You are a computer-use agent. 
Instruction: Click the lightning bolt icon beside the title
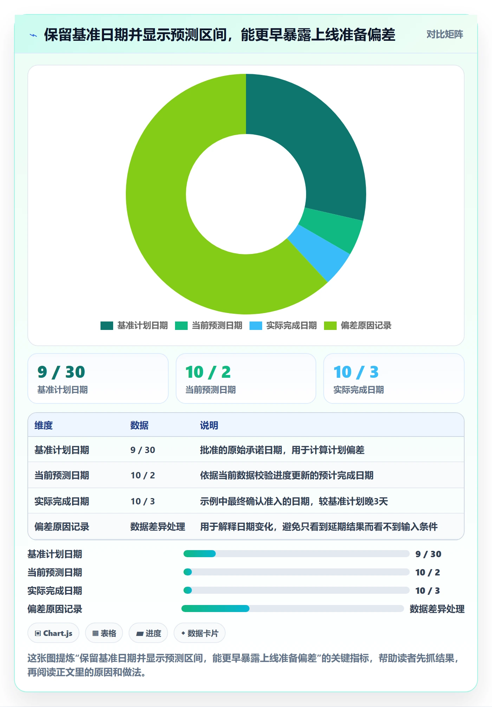33,35
